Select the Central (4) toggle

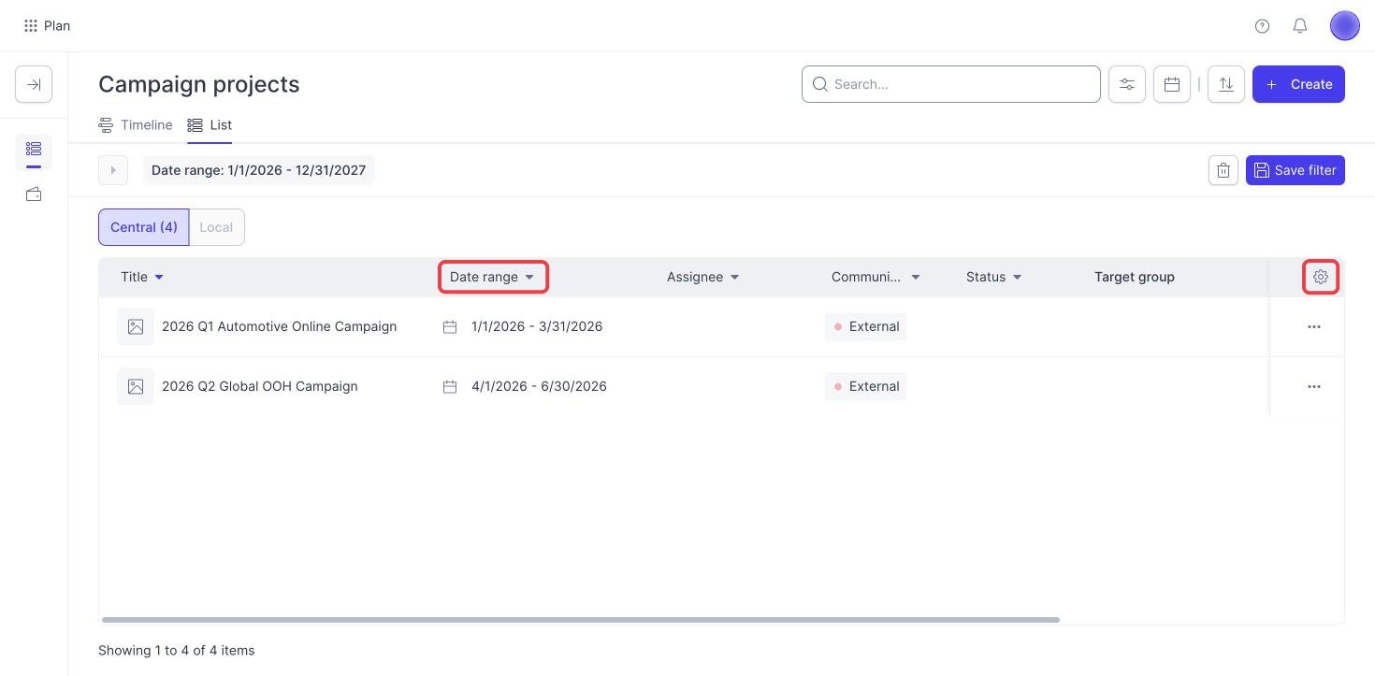[144, 227]
